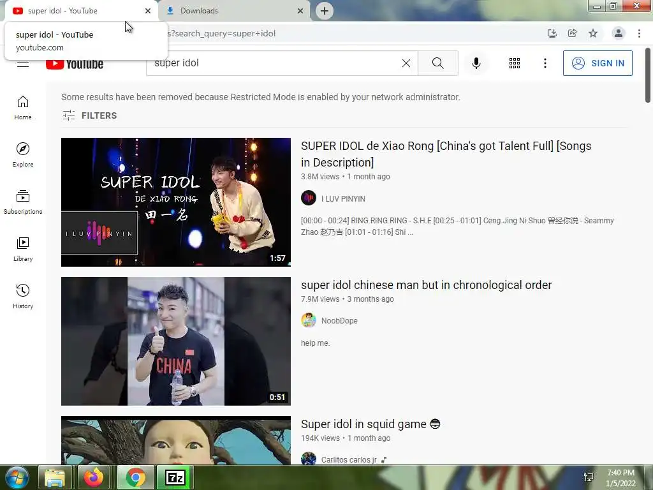Open History in the sidebar
Image resolution: width=653 pixels, height=490 pixels.
coord(23,296)
